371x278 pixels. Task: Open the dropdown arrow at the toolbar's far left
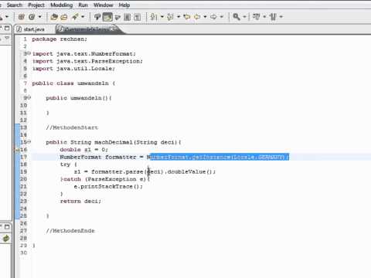coord(7,17)
